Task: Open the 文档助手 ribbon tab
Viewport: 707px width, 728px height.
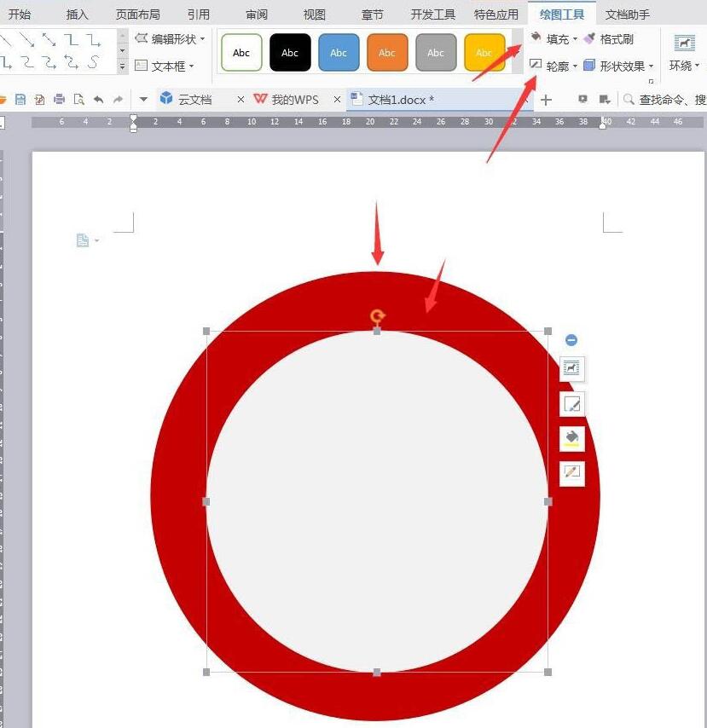Action: [627, 14]
